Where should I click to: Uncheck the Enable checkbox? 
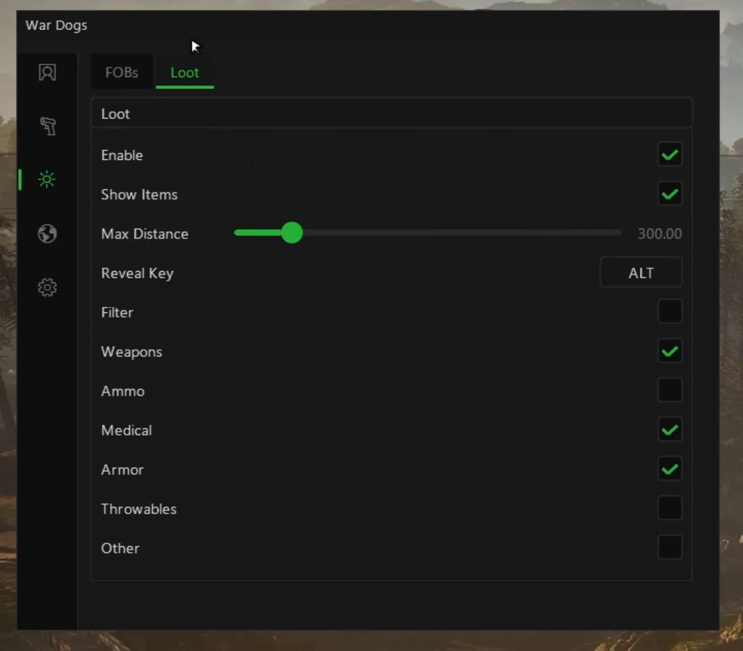pos(670,155)
